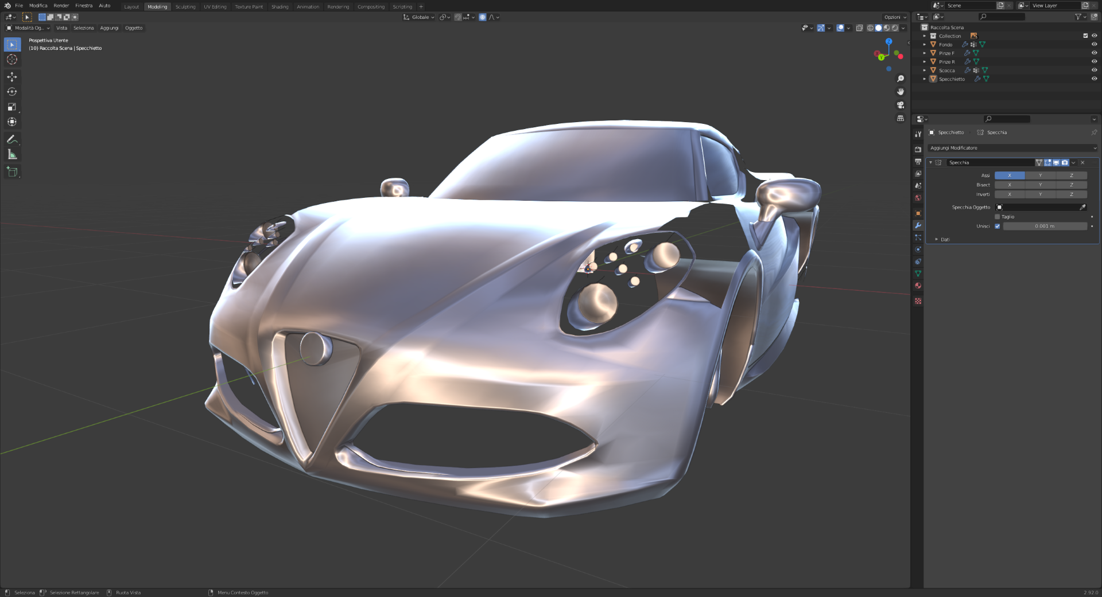Viewport: 1102px width, 597px height.
Task: Open Specchia modifier extra options arrow
Action: coord(1073,162)
